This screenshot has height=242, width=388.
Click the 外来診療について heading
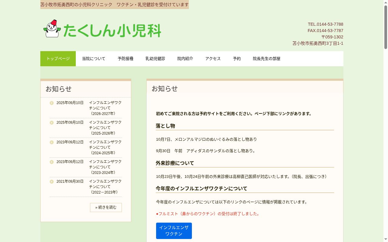click(x=175, y=163)
